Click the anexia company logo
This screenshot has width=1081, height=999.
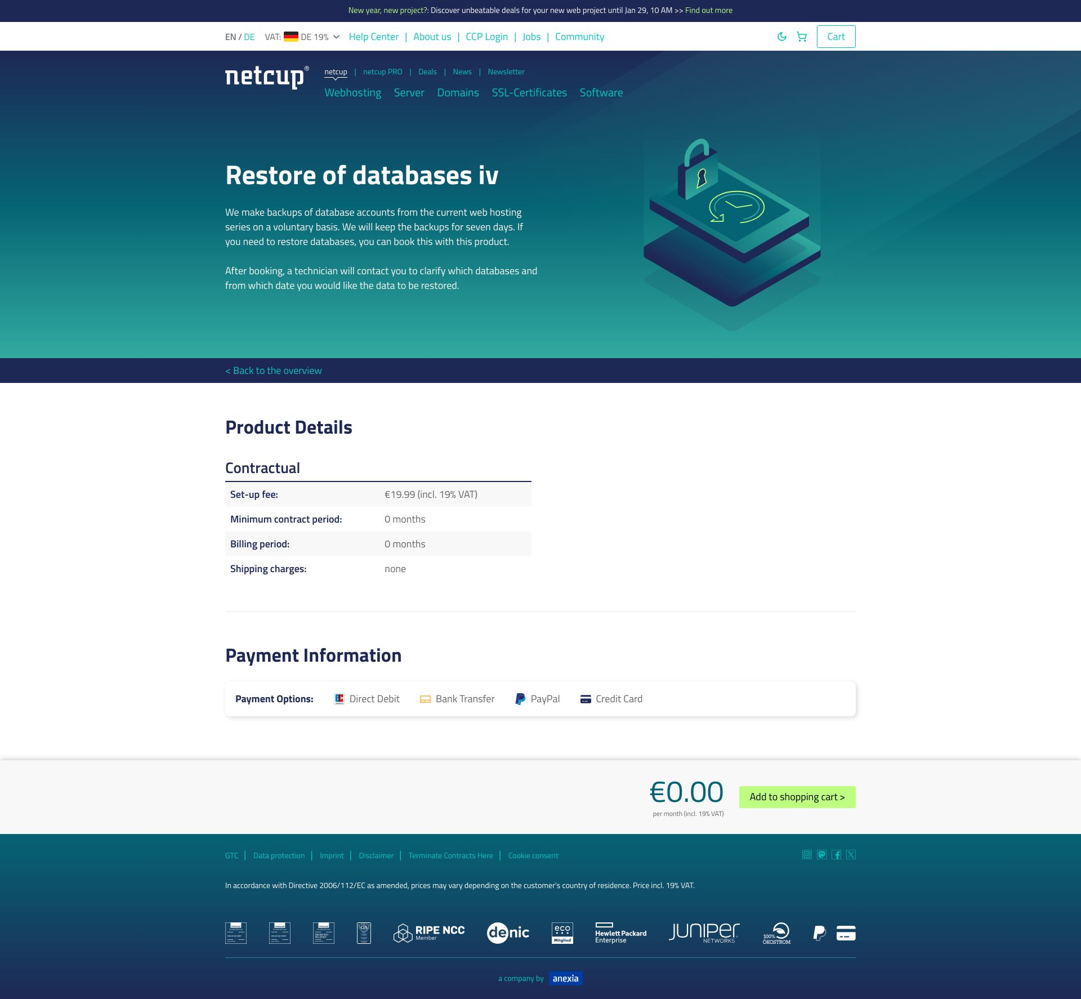coord(565,978)
